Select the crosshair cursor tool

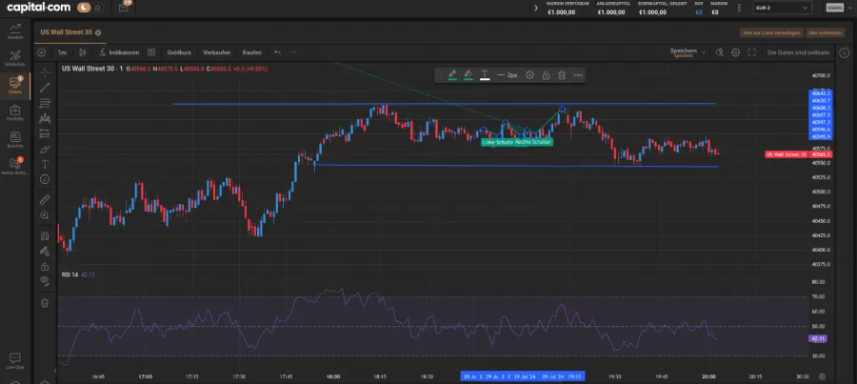tap(45, 72)
